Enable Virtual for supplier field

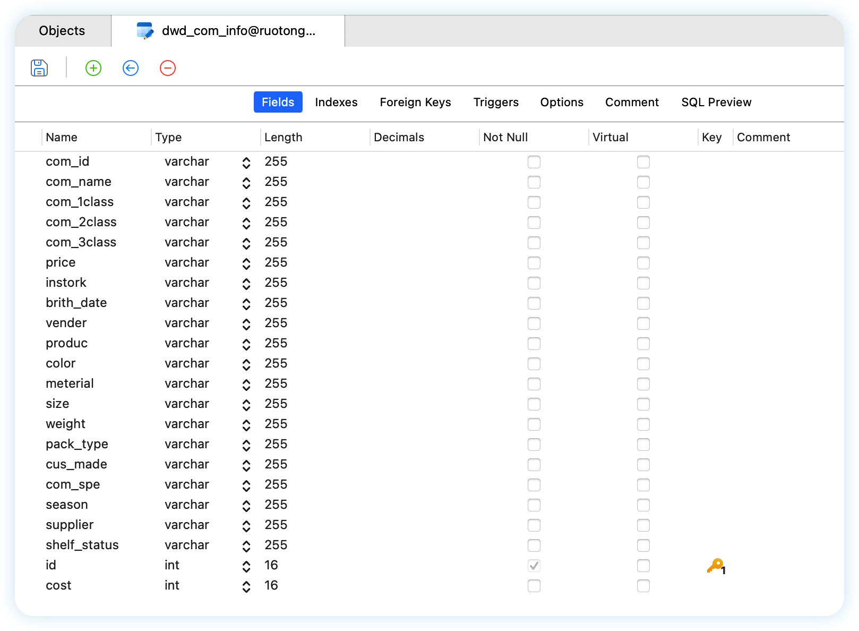point(643,525)
